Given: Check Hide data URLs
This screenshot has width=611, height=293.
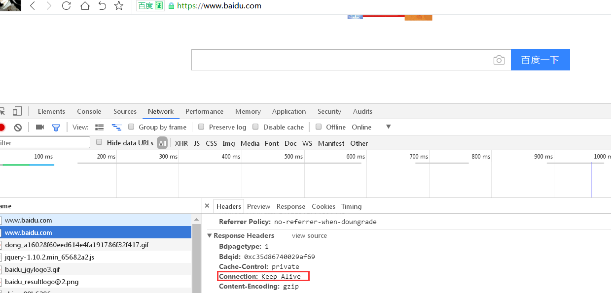Looking at the screenshot, I should (x=99, y=142).
